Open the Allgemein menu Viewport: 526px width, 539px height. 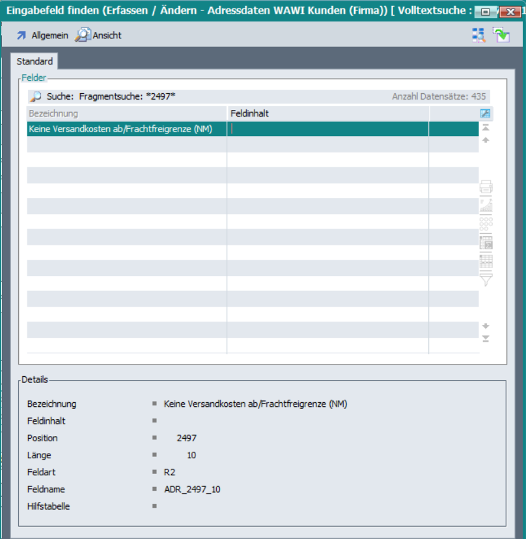click(x=42, y=35)
